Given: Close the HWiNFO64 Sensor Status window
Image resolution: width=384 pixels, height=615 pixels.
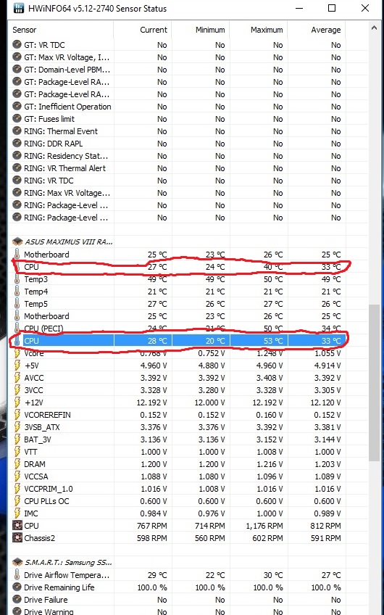Looking at the screenshot, I should pos(365,8).
